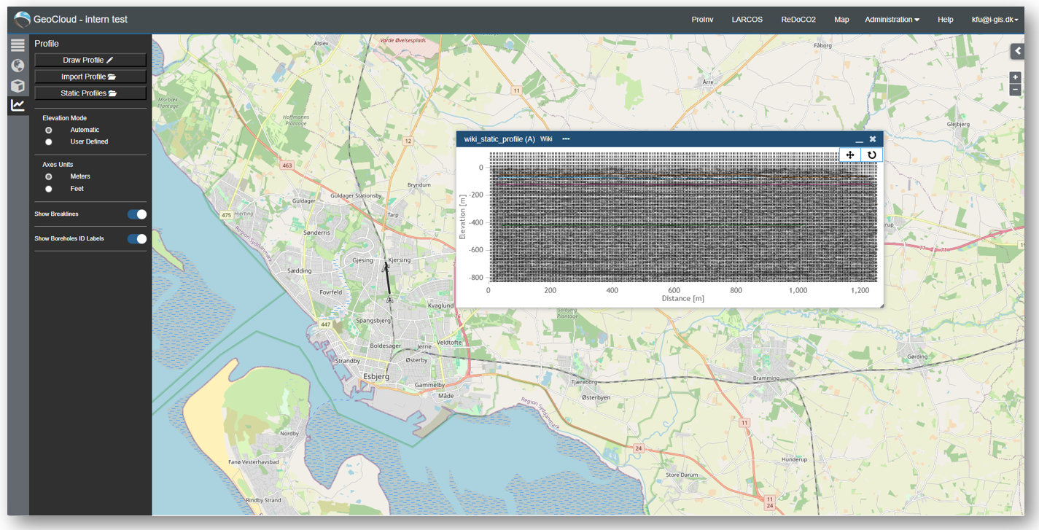Screen dimensions: 1039x530
Task: Open the 3D cube icon in sidebar
Action: point(17,86)
